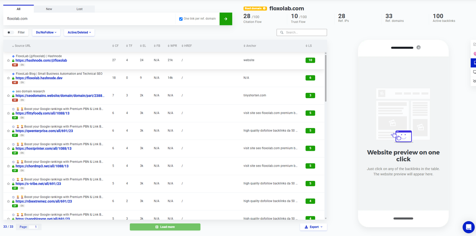Click the Load more button
476x236 pixels.
click(165, 227)
